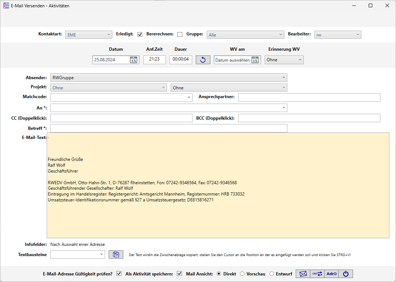
Task: Open the first Projekt dropdown
Action: point(109,88)
